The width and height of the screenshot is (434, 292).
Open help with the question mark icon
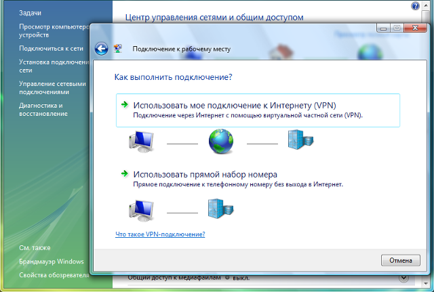tap(415, 5)
